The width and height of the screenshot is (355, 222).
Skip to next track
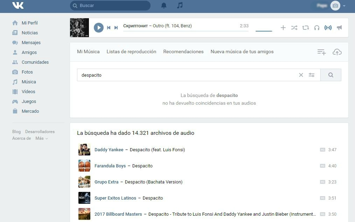click(116, 28)
